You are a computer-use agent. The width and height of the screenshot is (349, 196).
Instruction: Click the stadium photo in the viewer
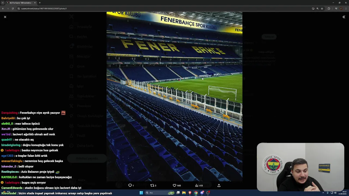click(x=174, y=96)
